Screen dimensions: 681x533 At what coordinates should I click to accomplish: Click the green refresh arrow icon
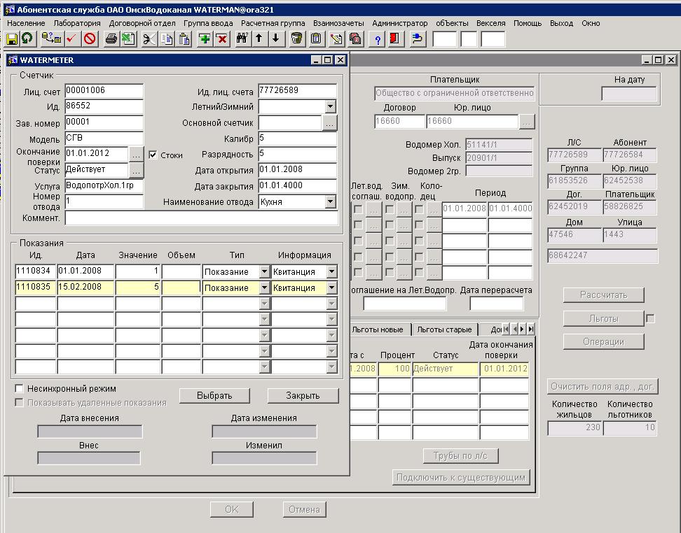[x=27, y=38]
